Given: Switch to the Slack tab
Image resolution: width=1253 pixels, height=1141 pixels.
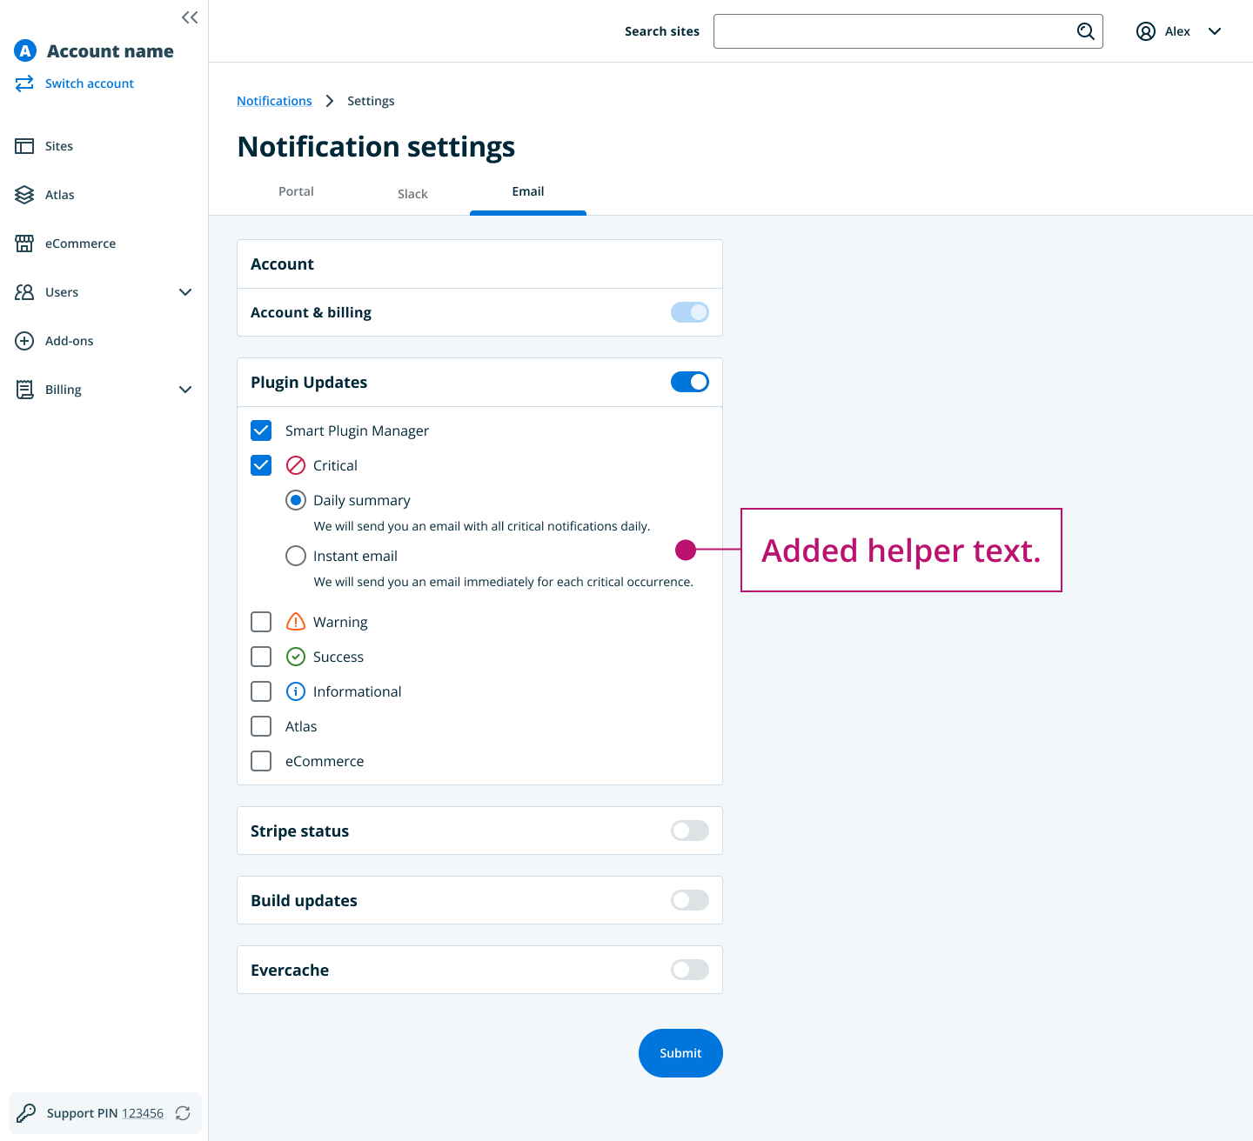Looking at the screenshot, I should (x=412, y=194).
